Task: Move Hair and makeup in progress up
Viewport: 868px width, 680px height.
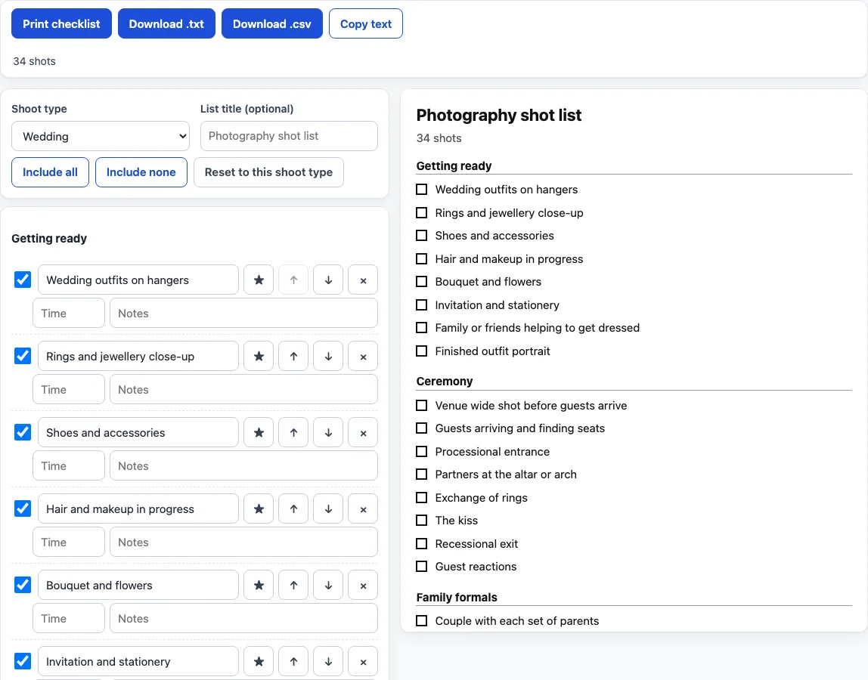Action: click(x=293, y=509)
